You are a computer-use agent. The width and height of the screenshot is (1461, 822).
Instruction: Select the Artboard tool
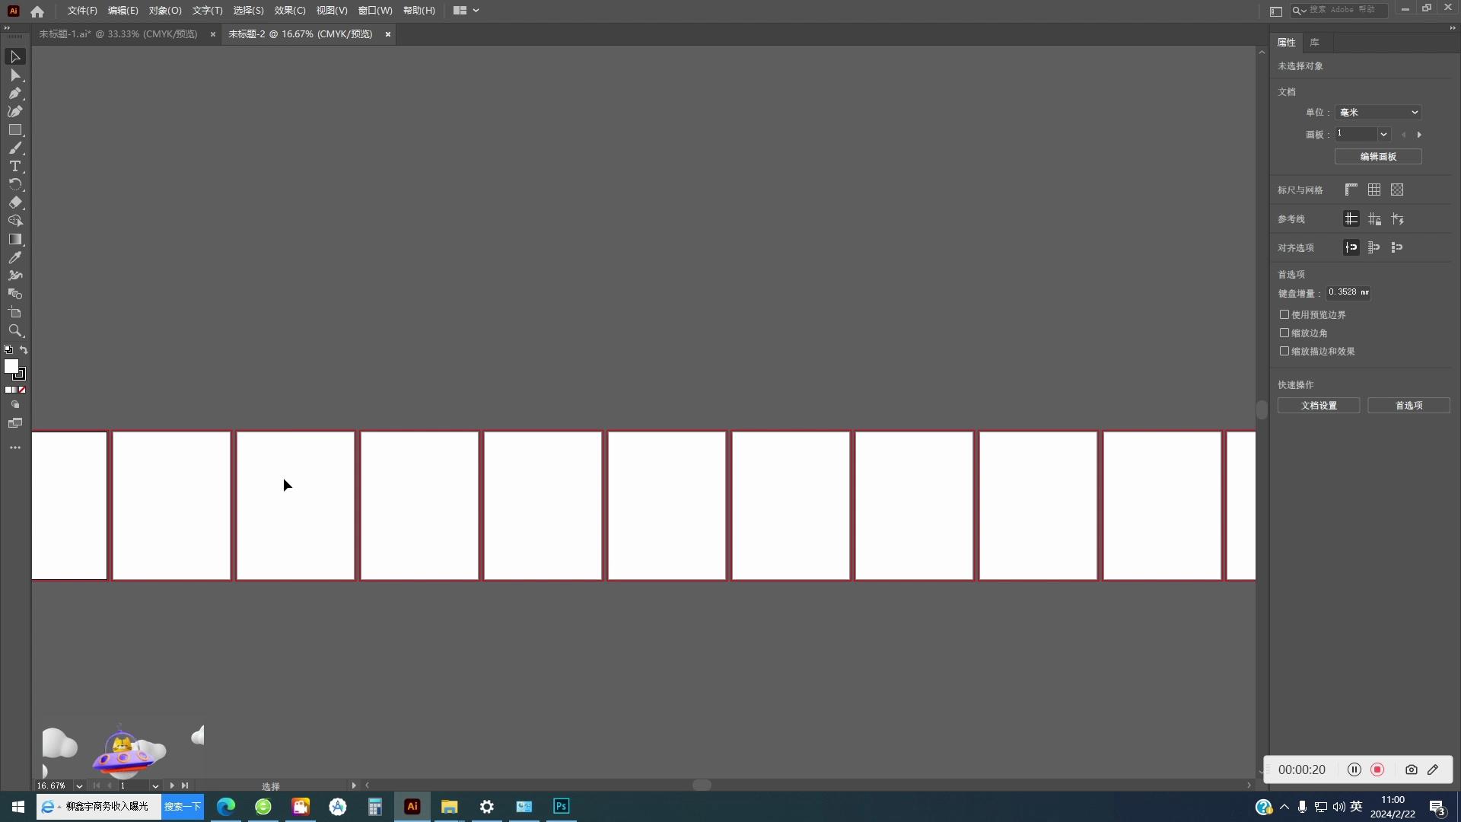pyautogui.click(x=14, y=313)
